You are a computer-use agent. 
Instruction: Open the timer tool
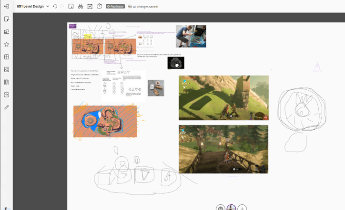pyautogui.click(x=99, y=7)
